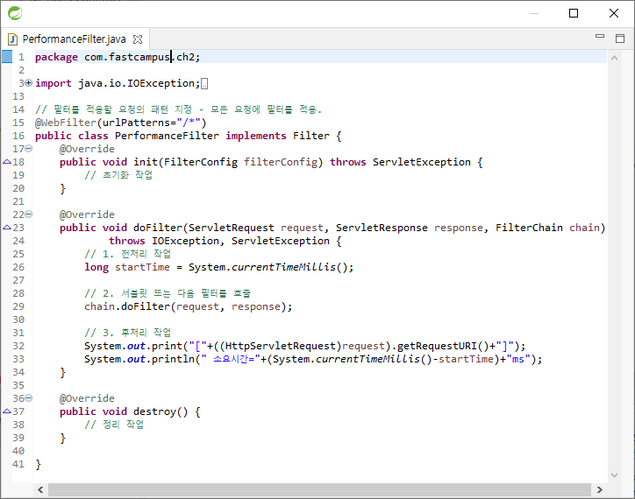Click IOException in the import line
The width and height of the screenshot is (635, 499).
pos(161,83)
